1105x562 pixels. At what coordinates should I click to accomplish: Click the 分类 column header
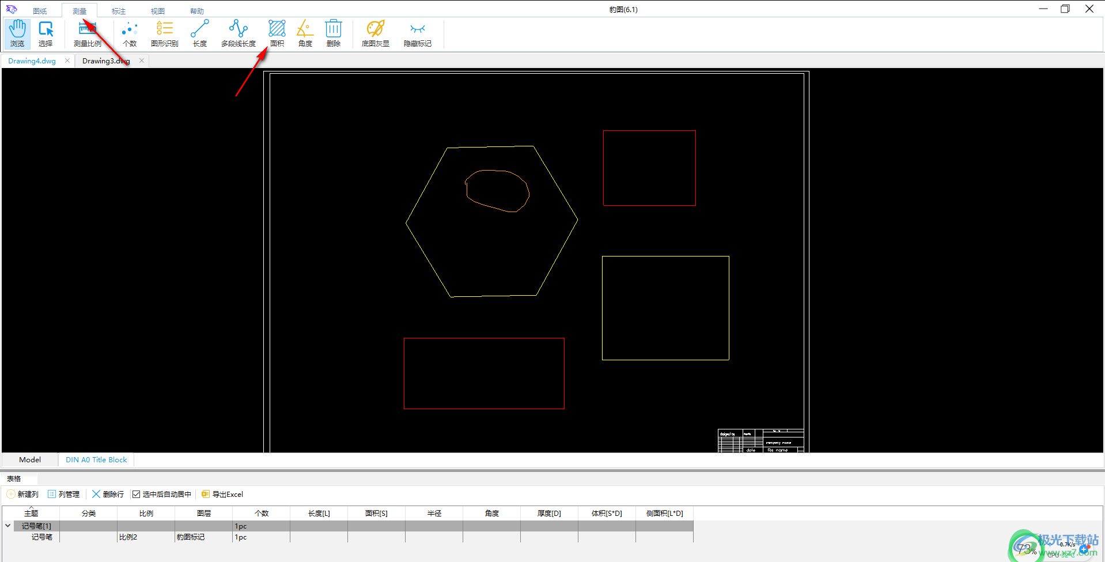coord(89,513)
